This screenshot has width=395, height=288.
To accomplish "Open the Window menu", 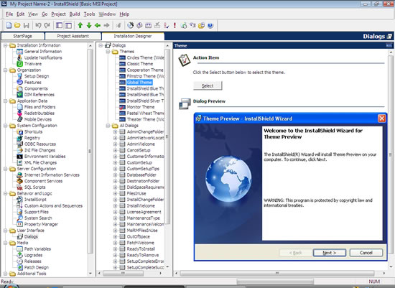I will 107,14.
